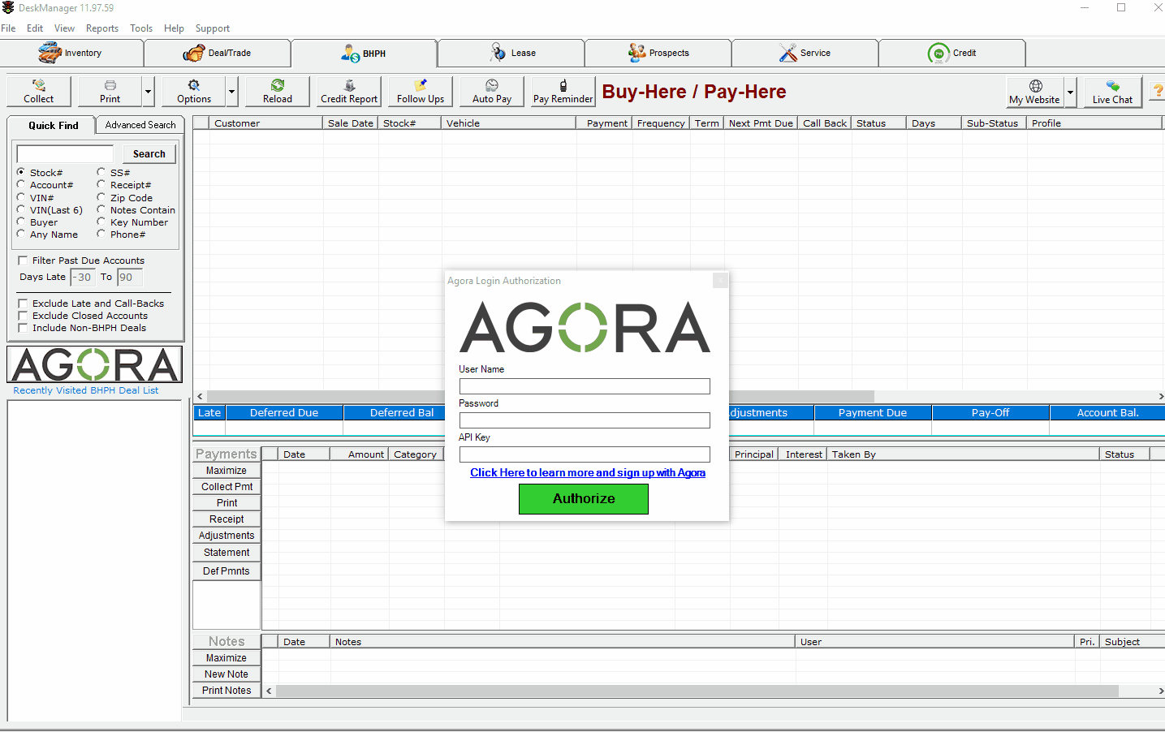This screenshot has width=1165, height=732.
Task: Click the Reload toolbar icon
Action: click(278, 85)
